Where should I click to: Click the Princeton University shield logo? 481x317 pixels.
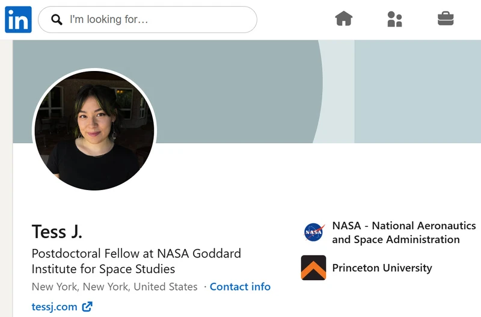(x=313, y=268)
